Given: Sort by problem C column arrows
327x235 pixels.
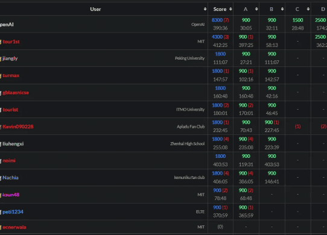Looking at the screenshot, I should (x=308, y=9).
